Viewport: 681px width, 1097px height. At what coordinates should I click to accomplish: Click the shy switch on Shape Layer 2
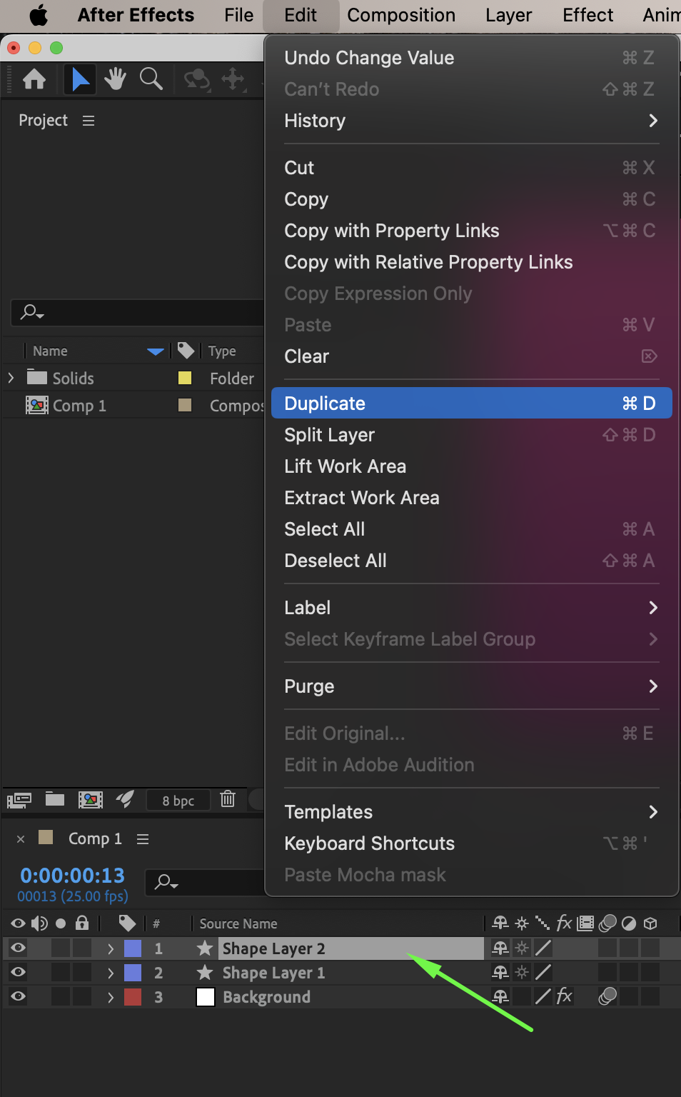point(500,948)
